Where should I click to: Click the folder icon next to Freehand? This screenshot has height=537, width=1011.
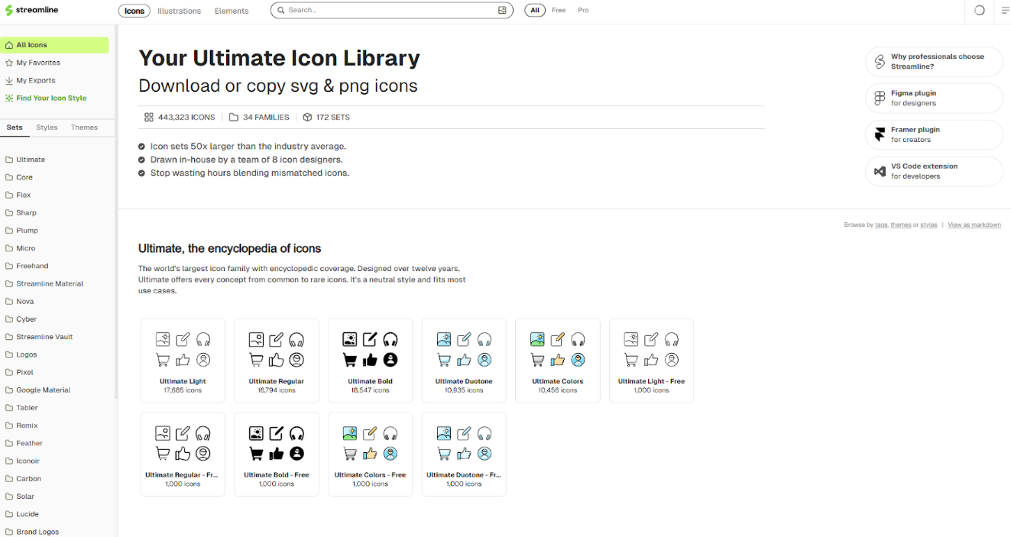tap(9, 266)
